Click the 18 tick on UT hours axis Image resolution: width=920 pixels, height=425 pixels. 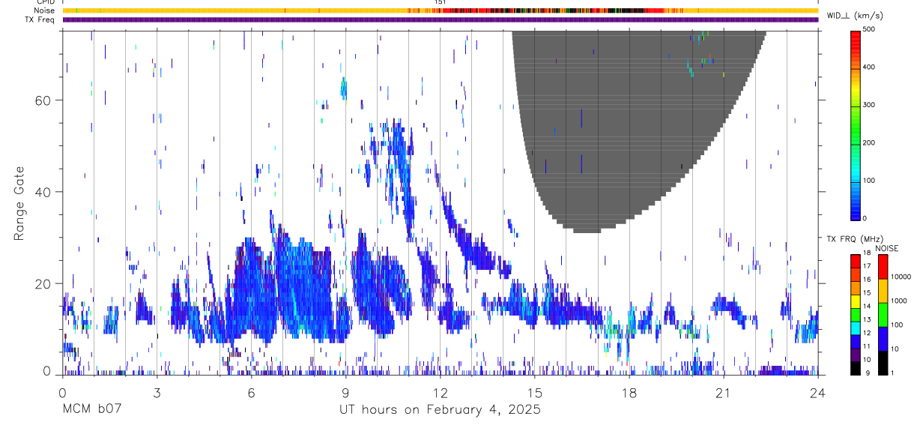click(629, 392)
